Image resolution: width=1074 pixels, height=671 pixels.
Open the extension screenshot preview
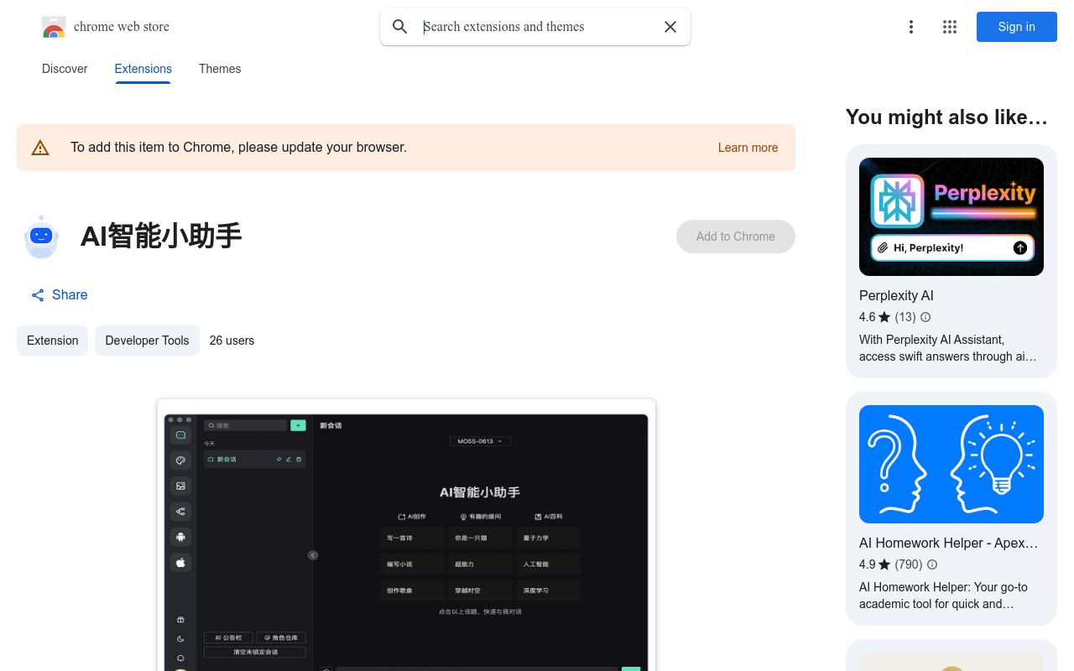(406, 535)
